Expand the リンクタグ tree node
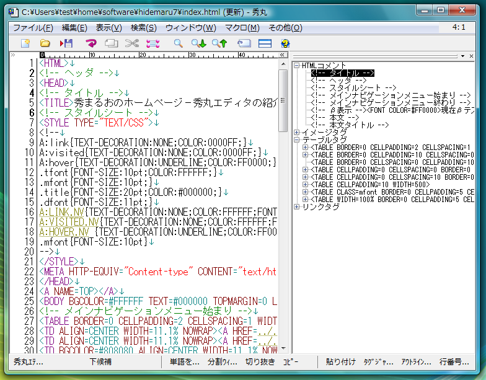Image resolution: width=486 pixels, height=380 pixels. [296, 207]
